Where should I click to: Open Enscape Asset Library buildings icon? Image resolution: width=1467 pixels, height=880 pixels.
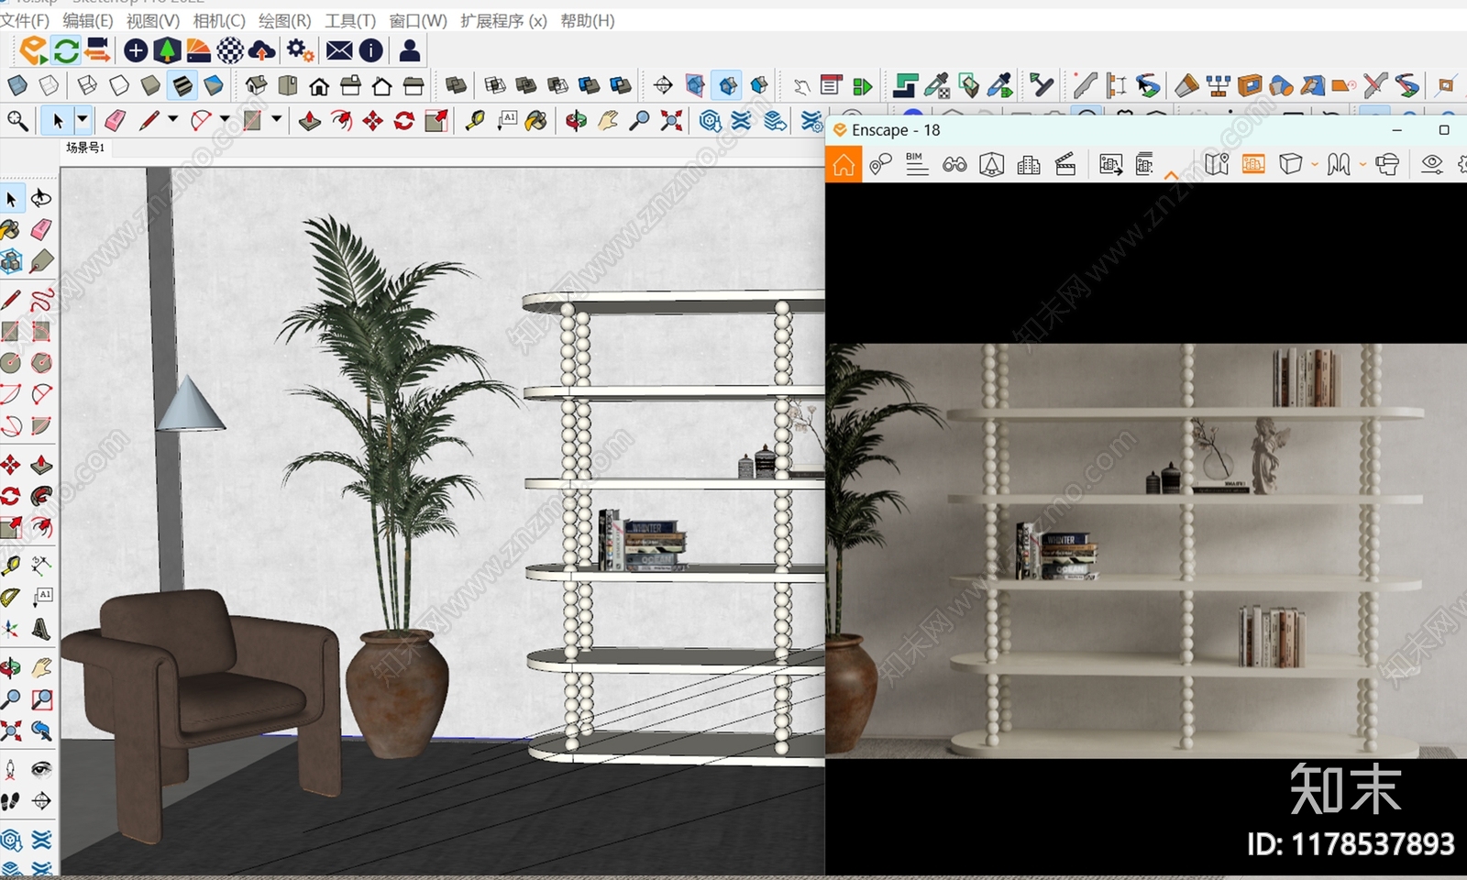pos(1029,165)
